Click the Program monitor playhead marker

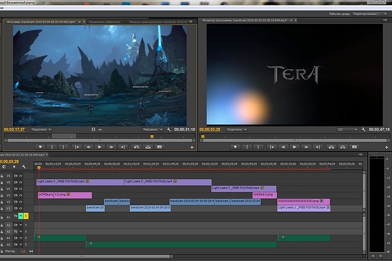[203, 136]
